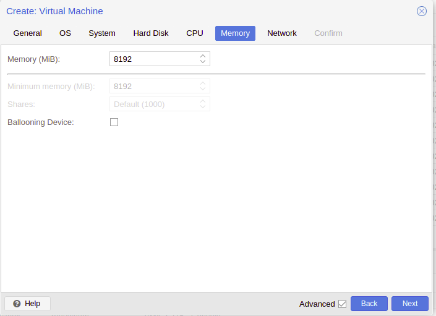This screenshot has height=316, width=436.
Task: Select the Memory tab
Action: [x=235, y=33]
